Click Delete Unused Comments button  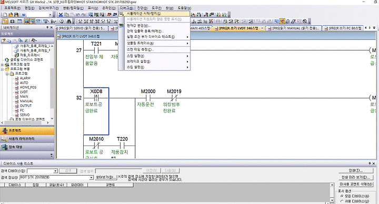(355, 184)
